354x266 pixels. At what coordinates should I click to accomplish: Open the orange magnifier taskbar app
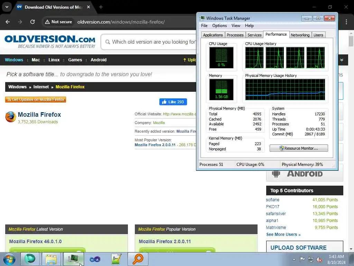138,259
